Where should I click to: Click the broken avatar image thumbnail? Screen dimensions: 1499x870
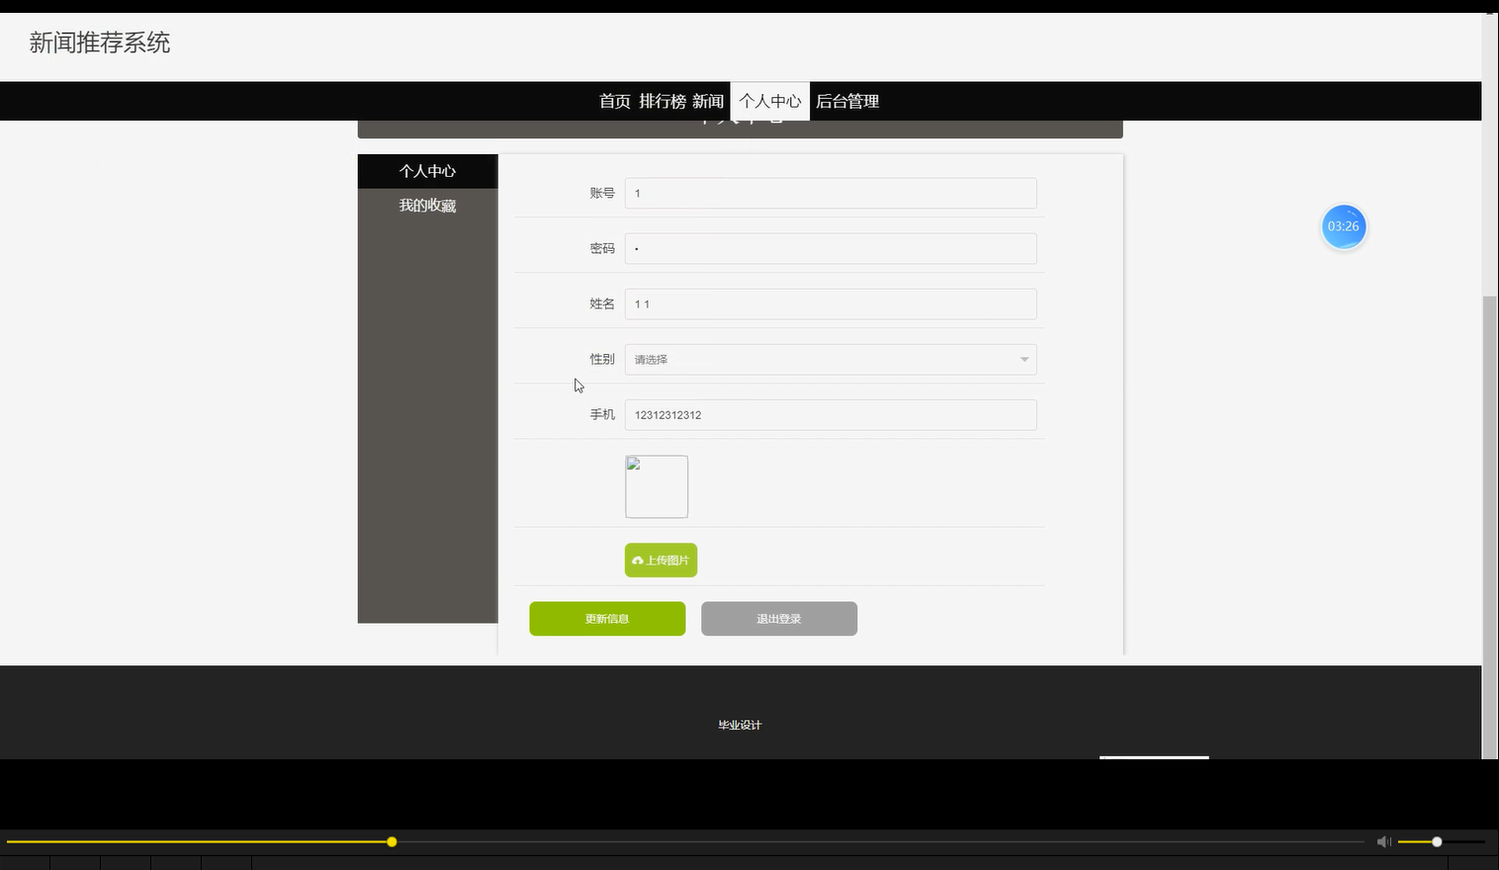click(x=657, y=486)
